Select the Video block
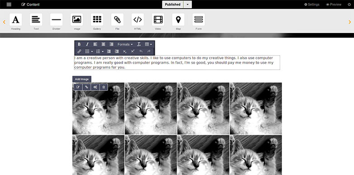The width and height of the screenshot is (354, 175). click(158, 19)
